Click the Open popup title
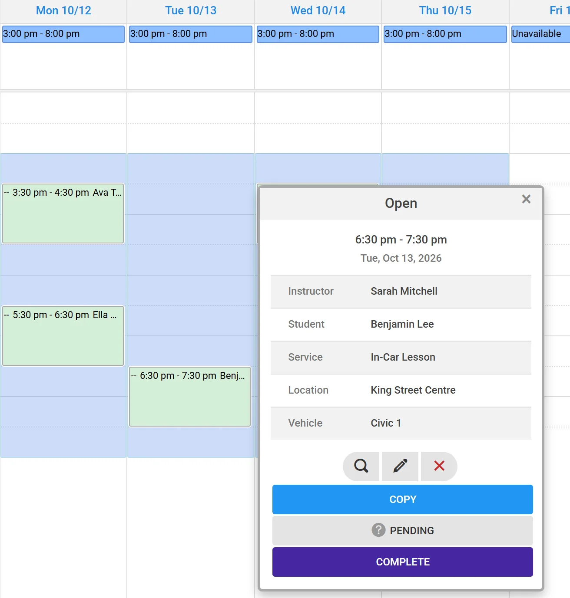The image size is (570, 598). (401, 203)
